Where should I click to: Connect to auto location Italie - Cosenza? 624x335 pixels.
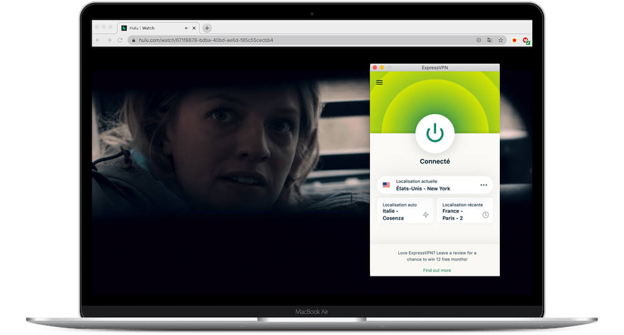coord(405,211)
